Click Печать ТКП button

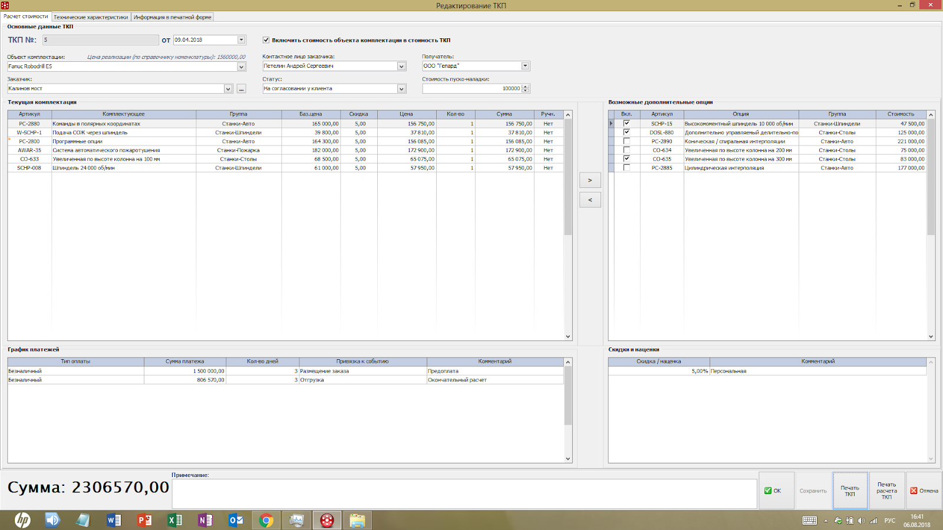click(x=850, y=491)
